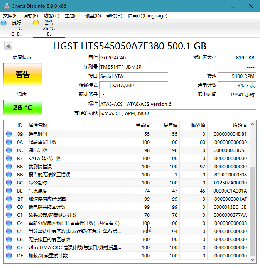Click the status orb in row BF 加速度感应错误率
Viewport: 260px width, 267px height.
(9, 199)
